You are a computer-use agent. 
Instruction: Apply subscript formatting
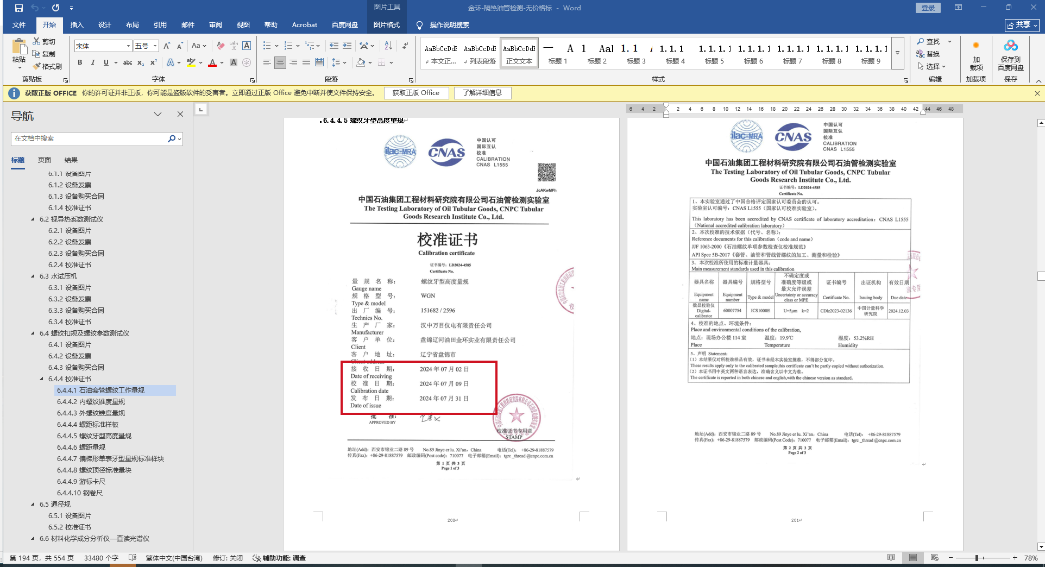click(141, 62)
